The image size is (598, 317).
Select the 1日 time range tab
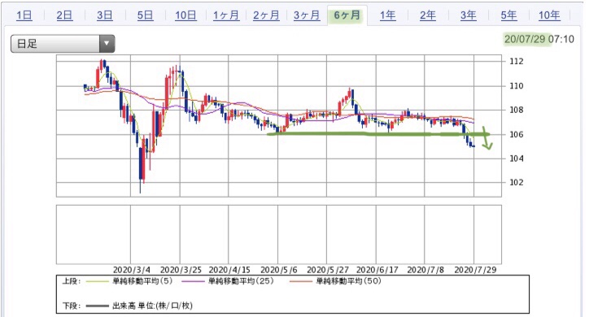coord(24,15)
